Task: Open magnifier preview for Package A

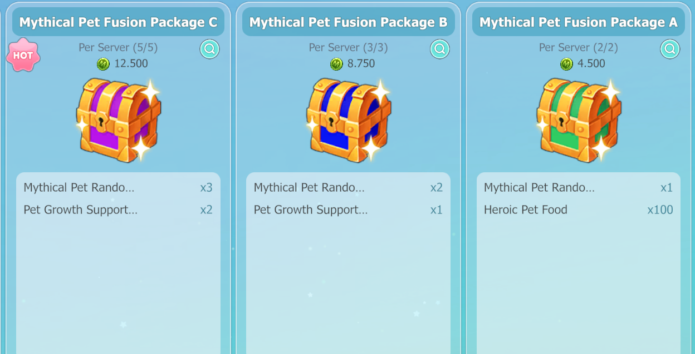Action: 670,49
